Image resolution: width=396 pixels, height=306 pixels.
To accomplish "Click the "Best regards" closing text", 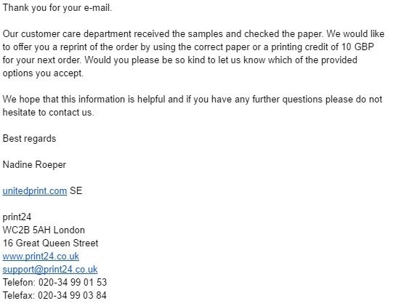I will tap(29, 139).
